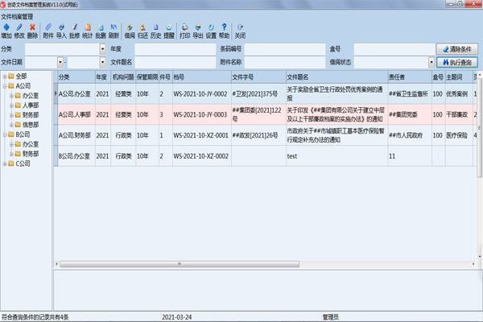Click the 导入 (Import) toolbar icon
The height and width of the screenshot is (322, 483).
61,31
